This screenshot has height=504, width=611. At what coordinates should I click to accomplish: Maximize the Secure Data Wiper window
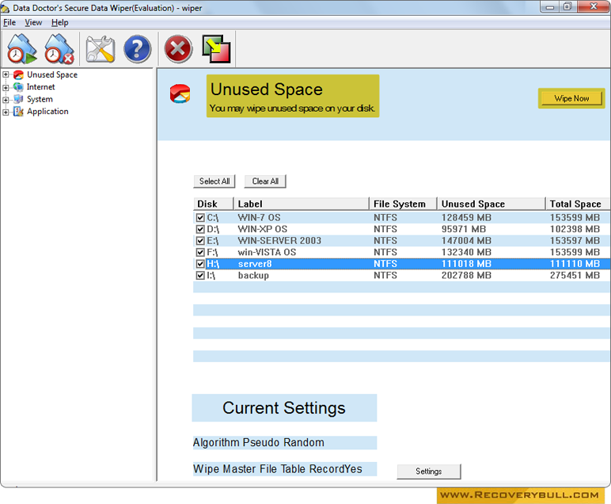click(567, 7)
